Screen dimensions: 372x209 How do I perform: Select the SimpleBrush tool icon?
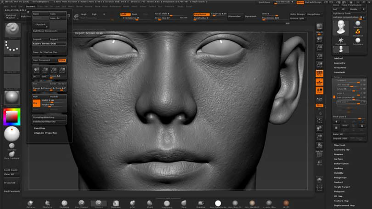358,32
